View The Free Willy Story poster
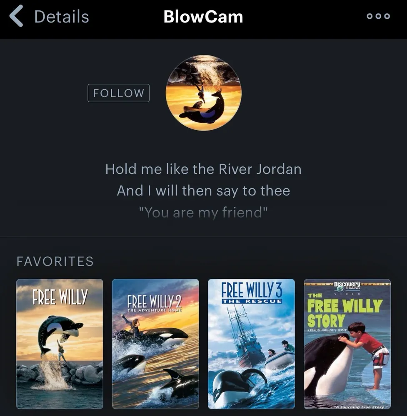Image resolution: width=407 pixels, height=416 pixels. [x=347, y=344]
